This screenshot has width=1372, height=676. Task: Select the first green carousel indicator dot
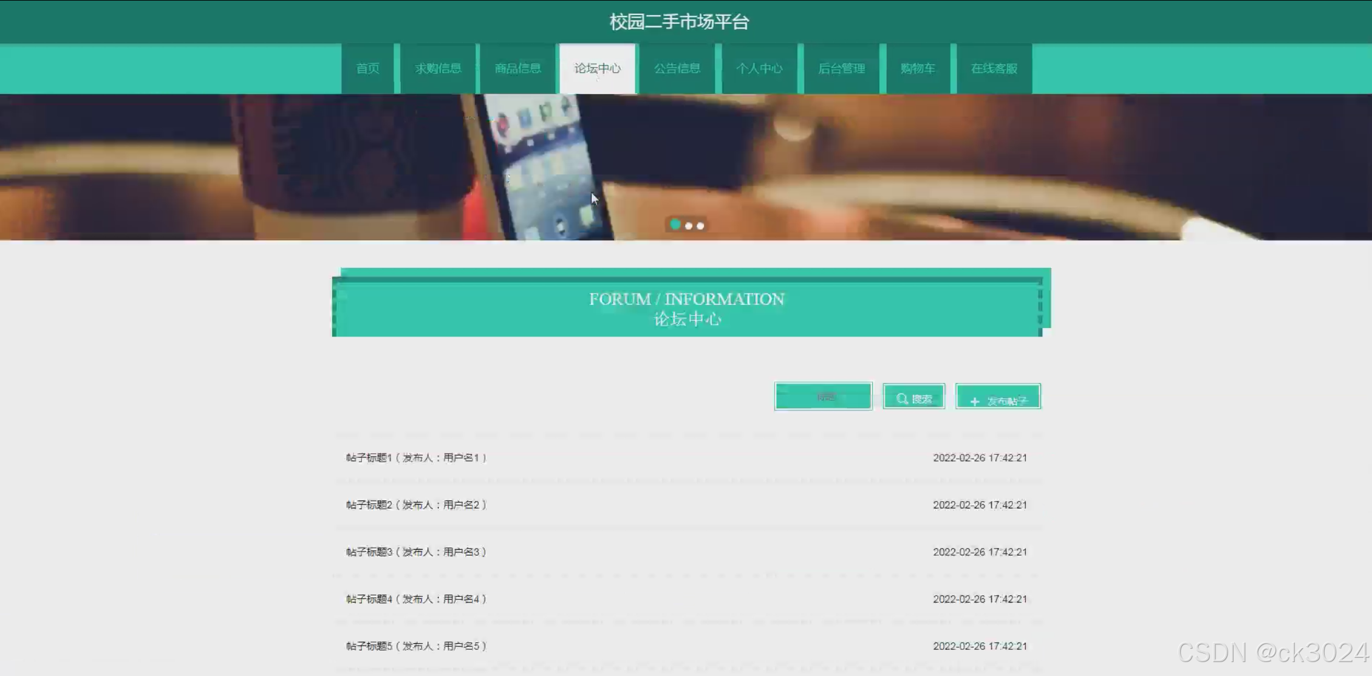point(675,225)
